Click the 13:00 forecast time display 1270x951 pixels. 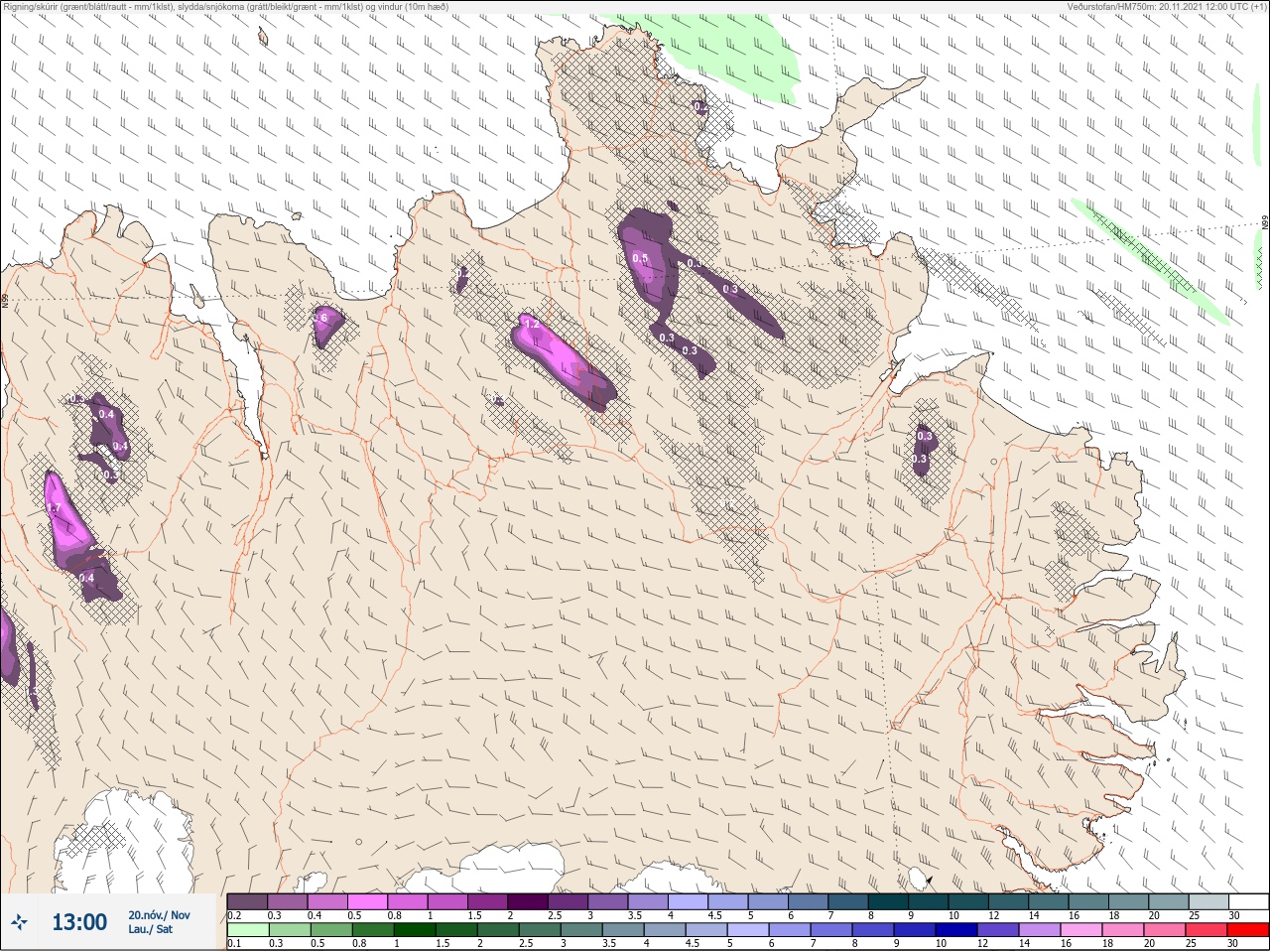click(79, 922)
